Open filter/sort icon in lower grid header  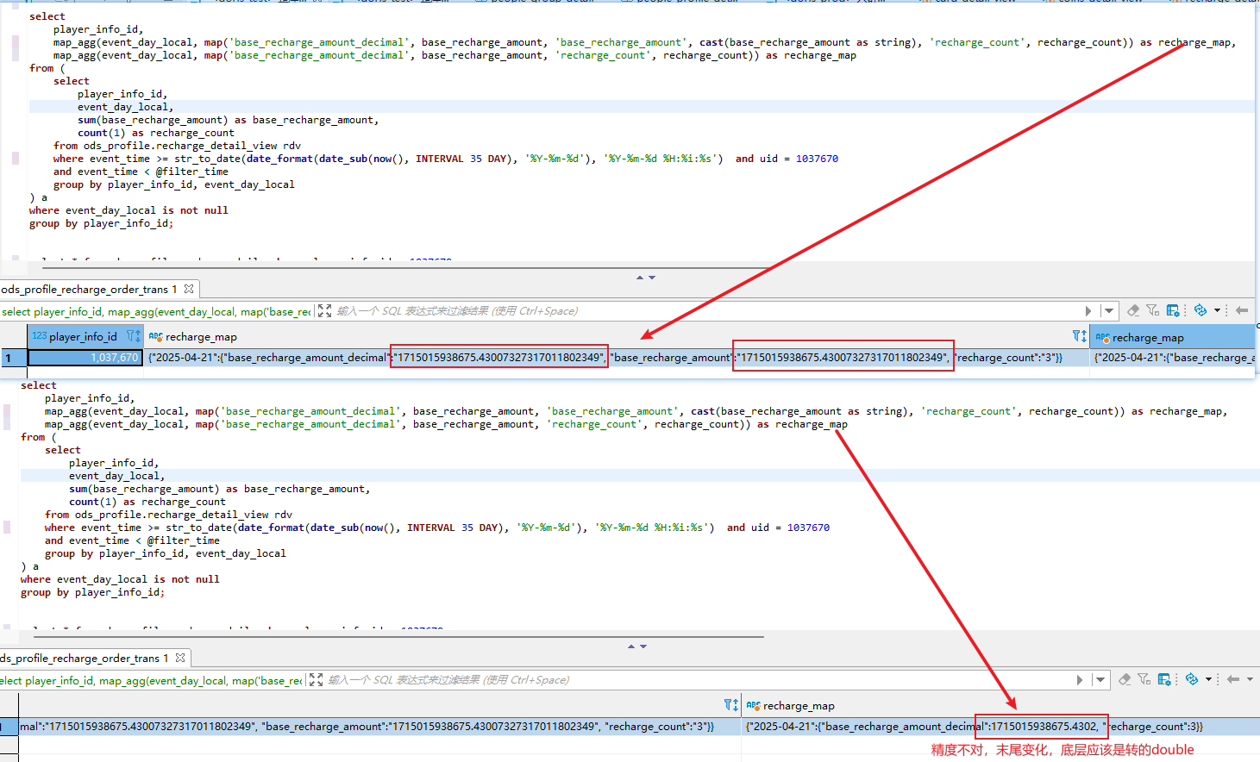click(730, 705)
